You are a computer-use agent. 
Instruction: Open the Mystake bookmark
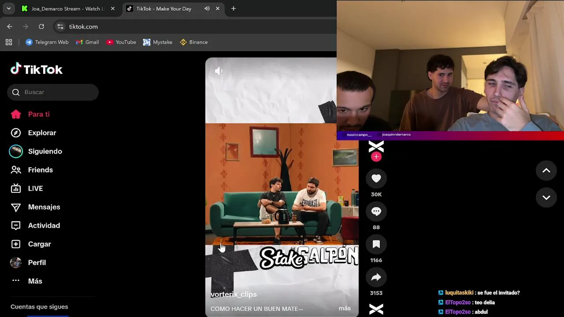click(x=158, y=42)
